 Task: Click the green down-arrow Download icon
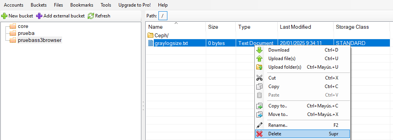259,50
